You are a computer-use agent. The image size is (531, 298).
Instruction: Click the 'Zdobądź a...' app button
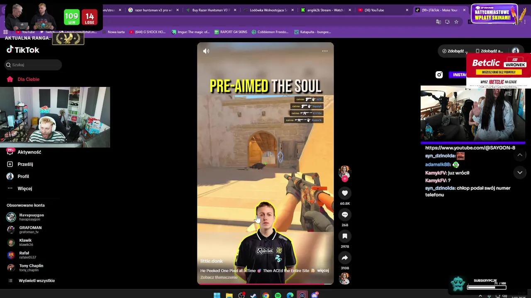tap(489, 51)
